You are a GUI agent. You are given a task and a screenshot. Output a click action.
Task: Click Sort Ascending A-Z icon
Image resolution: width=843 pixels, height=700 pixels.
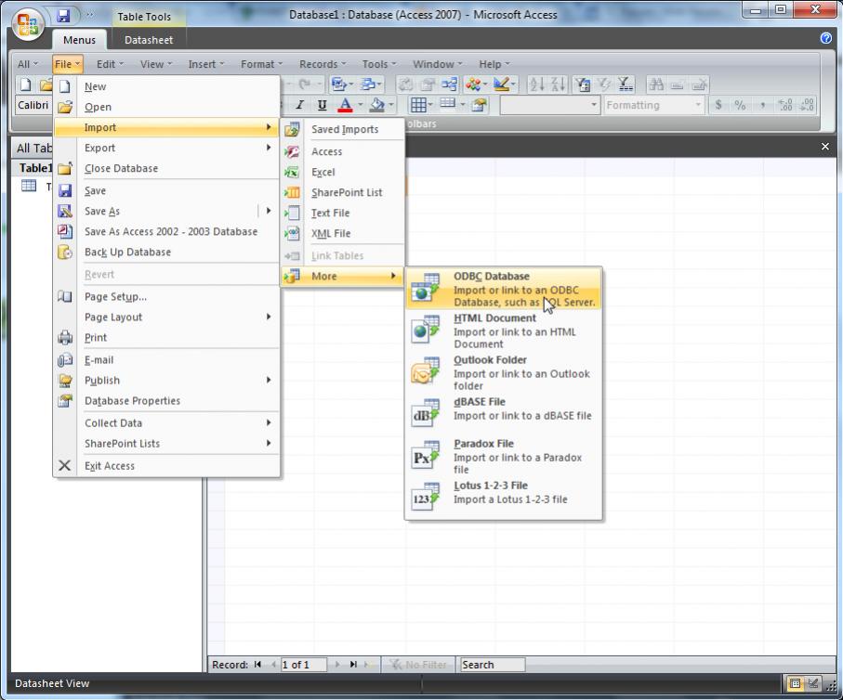point(536,84)
